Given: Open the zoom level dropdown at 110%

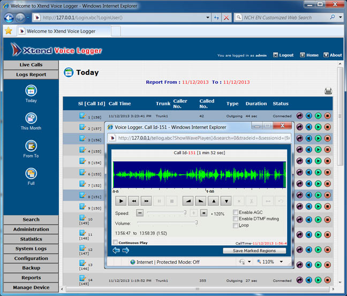Looking at the screenshot, I should click(281, 262).
